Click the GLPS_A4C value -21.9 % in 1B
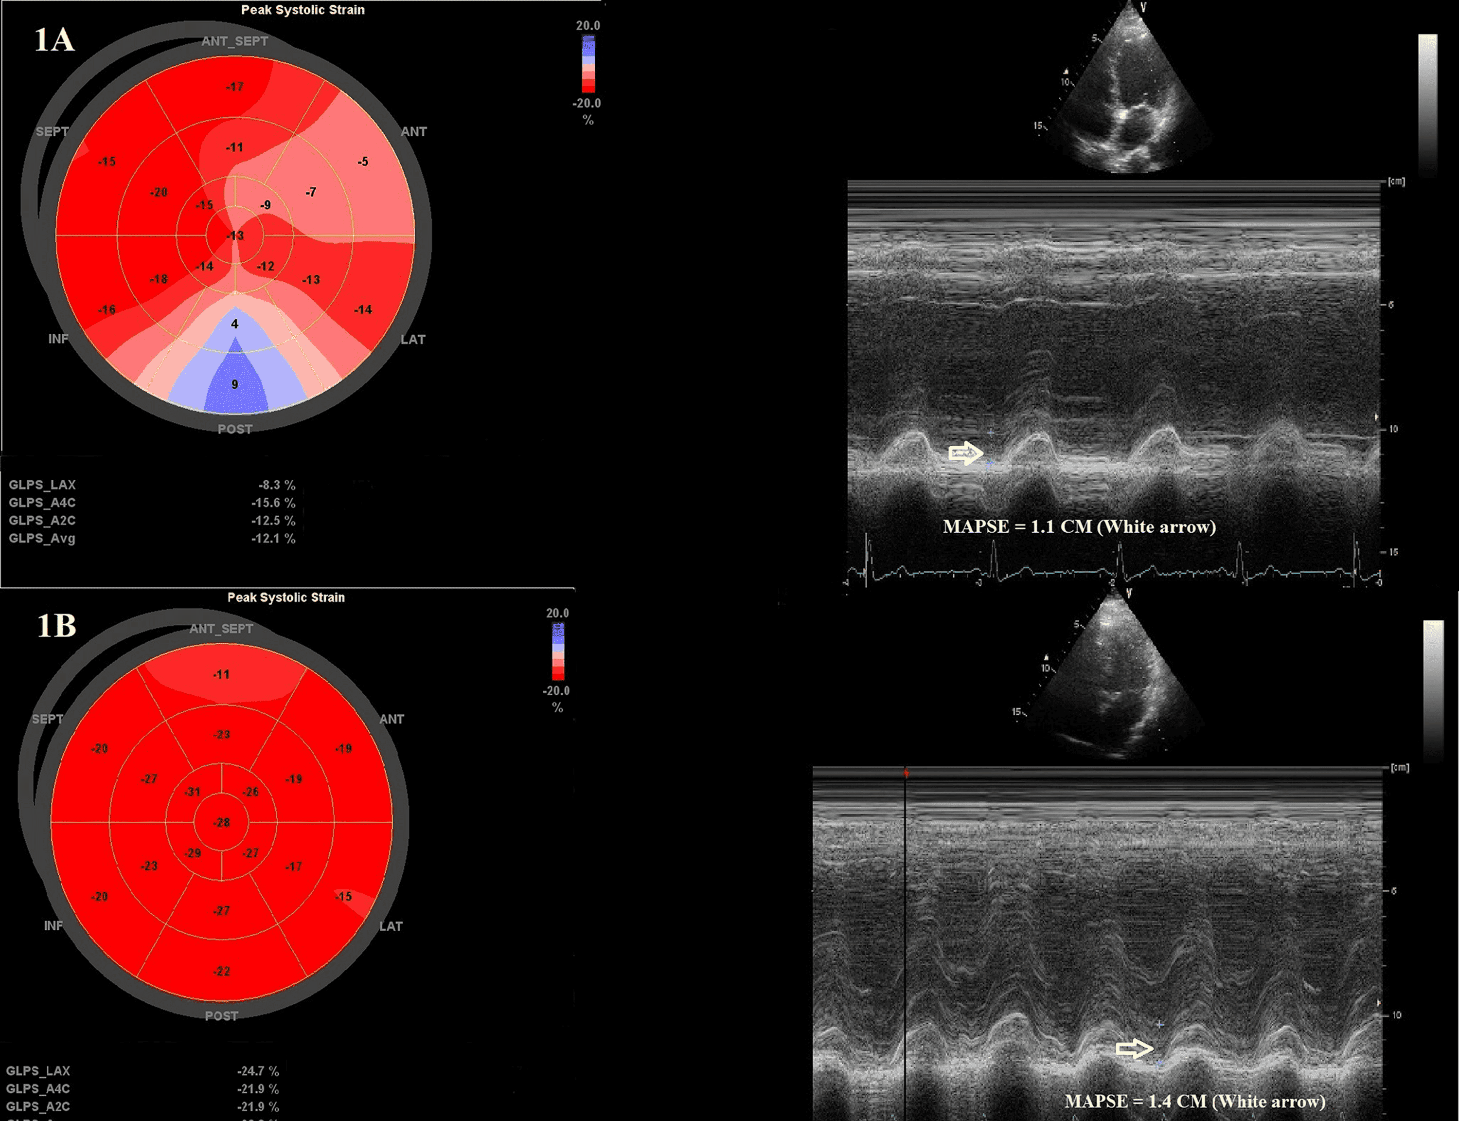 click(257, 1089)
